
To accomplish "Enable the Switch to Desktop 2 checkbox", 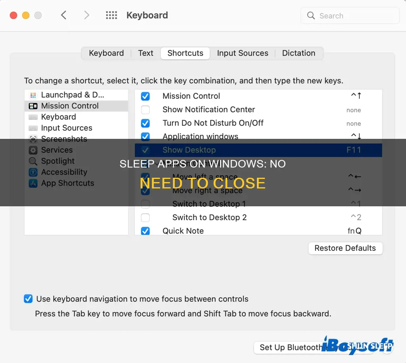I will (x=145, y=217).
